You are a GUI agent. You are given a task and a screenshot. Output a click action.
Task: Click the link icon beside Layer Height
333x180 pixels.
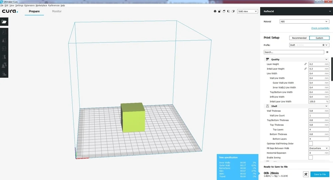click(305, 64)
